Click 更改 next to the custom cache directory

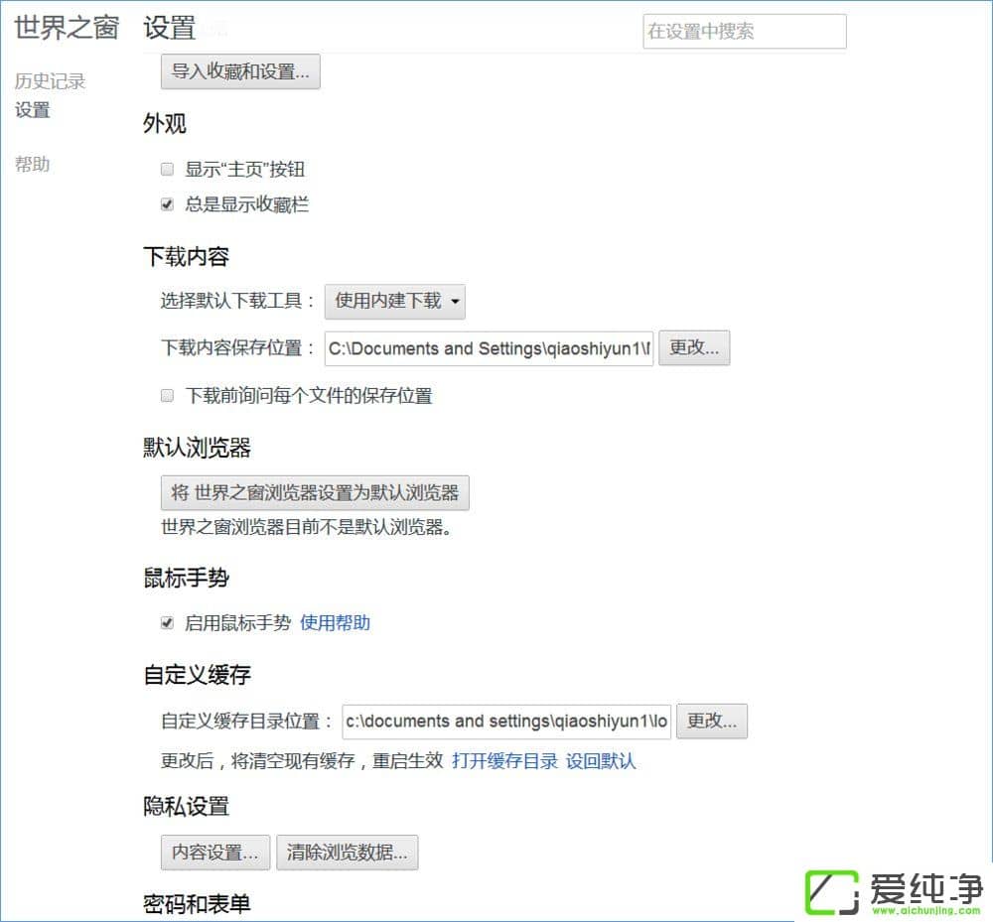(712, 721)
